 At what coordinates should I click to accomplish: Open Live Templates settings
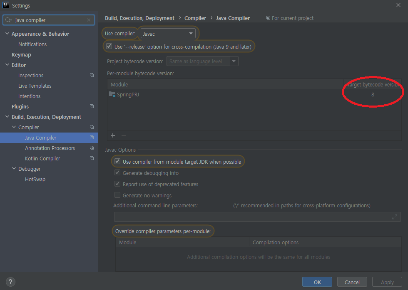coord(35,86)
